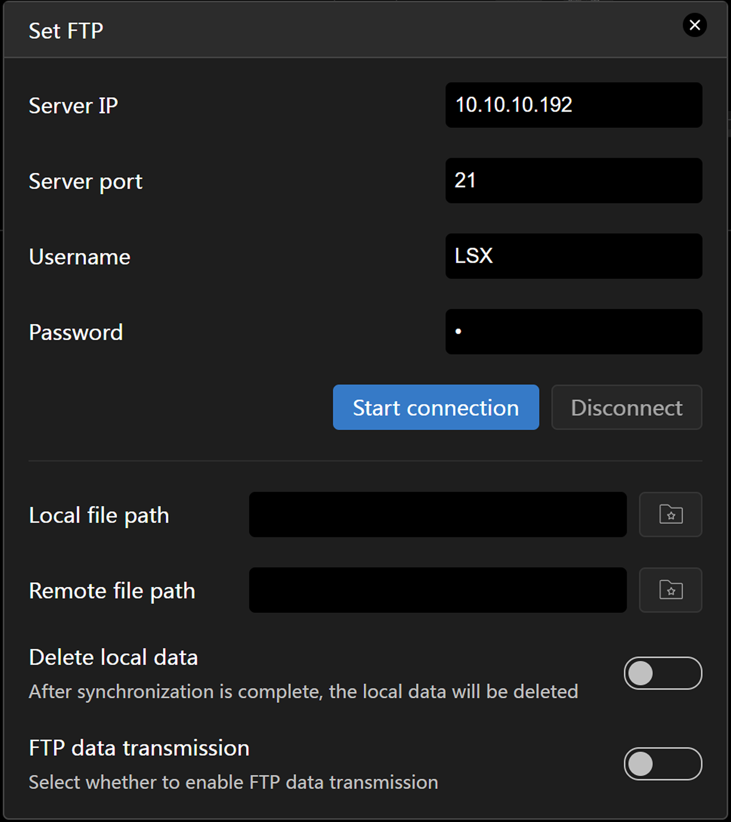
Task: Click the Delete local data label
Action: click(114, 657)
